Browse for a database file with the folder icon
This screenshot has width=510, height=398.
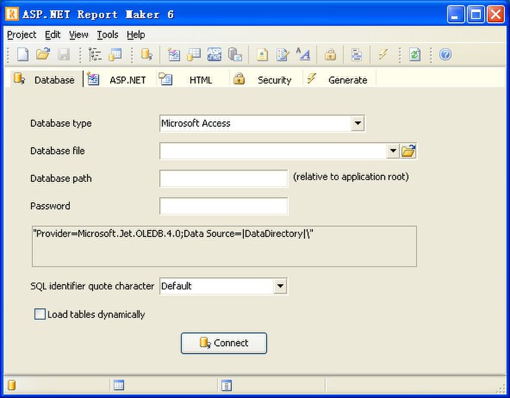pos(408,151)
